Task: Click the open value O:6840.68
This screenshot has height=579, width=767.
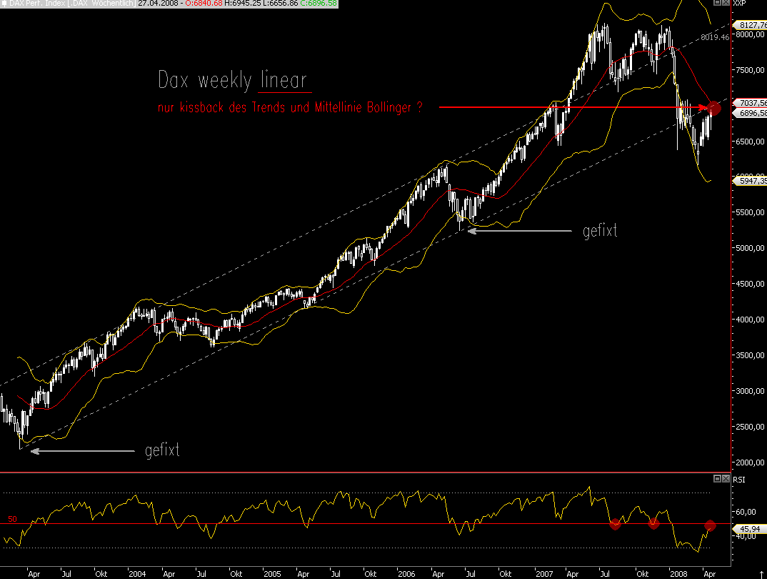Action: pos(204,4)
